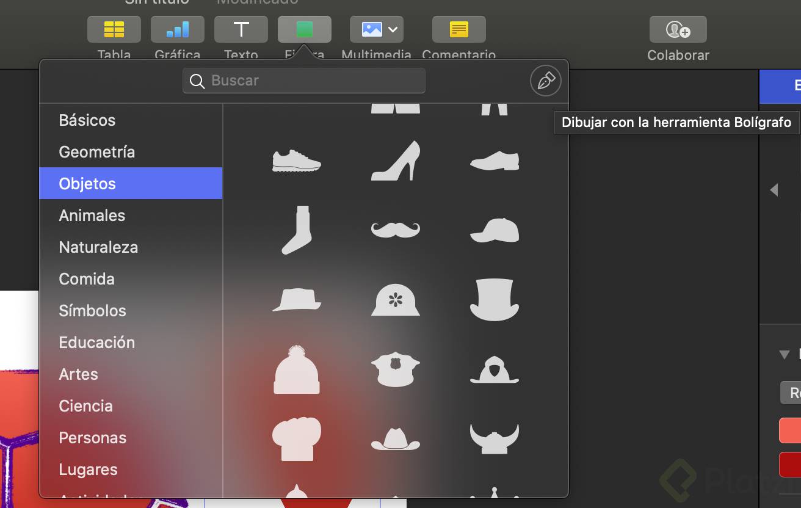Add a Texto text box
Viewport: 801px width, 508px height.
point(241,29)
